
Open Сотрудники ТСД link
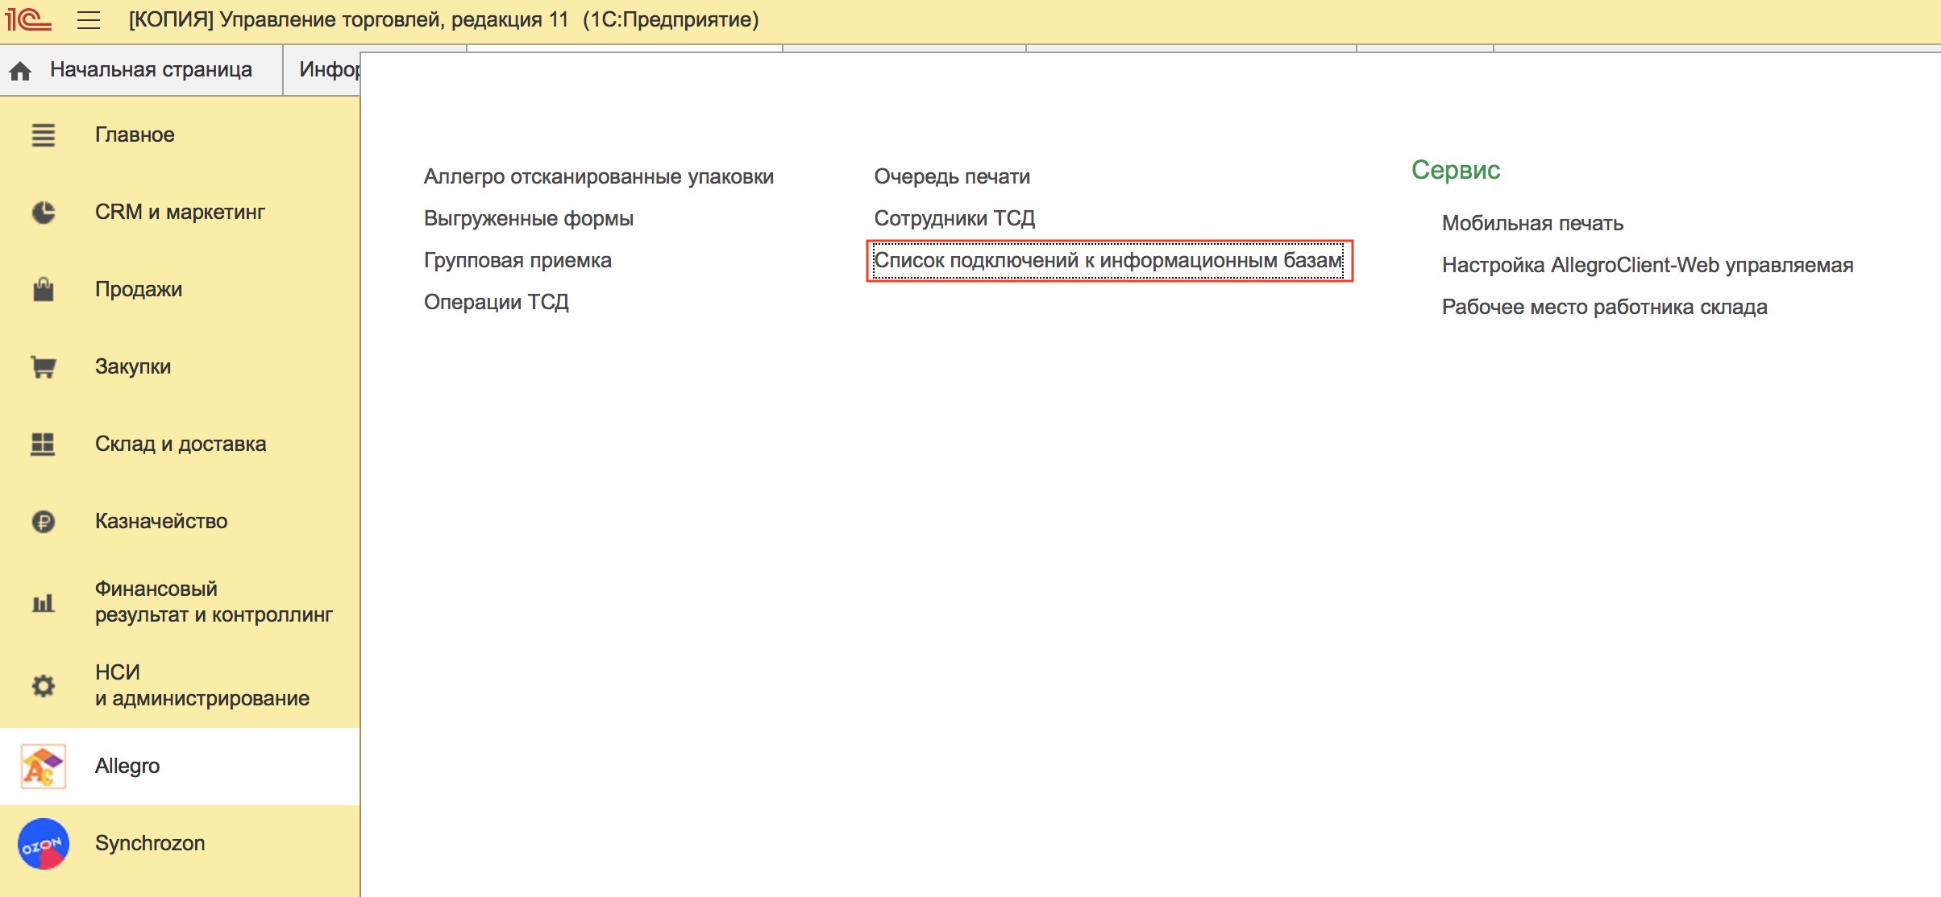tap(954, 219)
